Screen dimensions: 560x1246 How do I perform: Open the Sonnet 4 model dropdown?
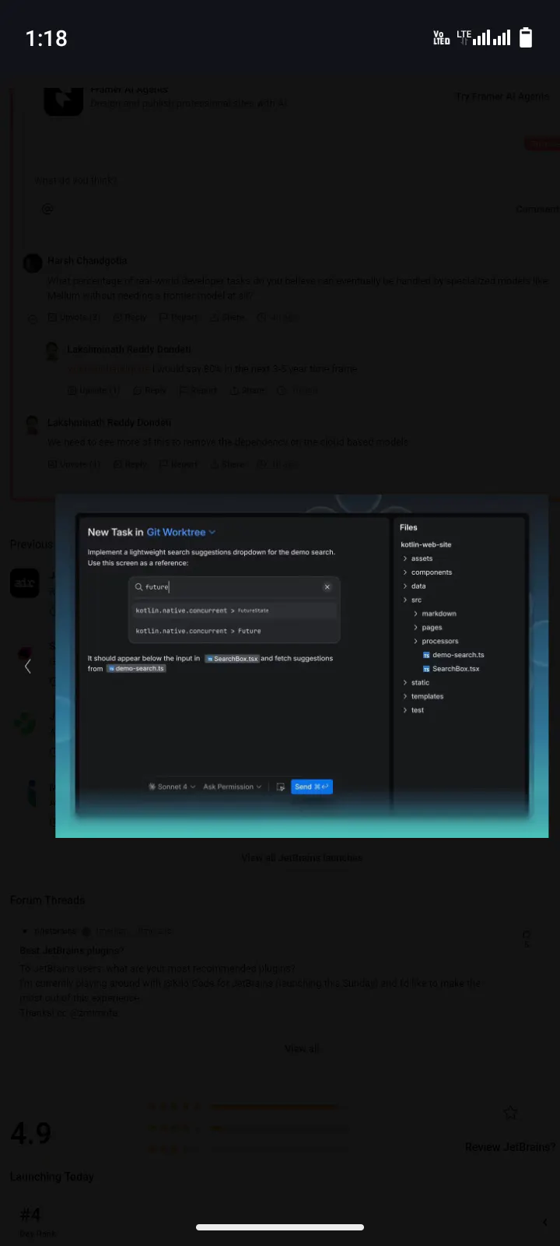(x=172, y=787)
